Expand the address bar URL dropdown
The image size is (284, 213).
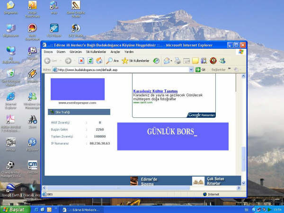point(191,70)
